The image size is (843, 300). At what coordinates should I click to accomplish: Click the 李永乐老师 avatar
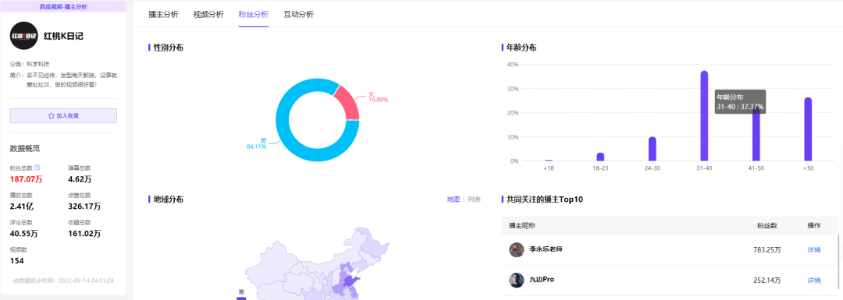pos(516,249)
